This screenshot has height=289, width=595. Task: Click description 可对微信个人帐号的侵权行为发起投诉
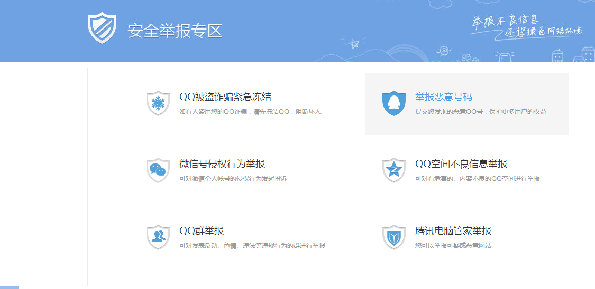point(233,179)
